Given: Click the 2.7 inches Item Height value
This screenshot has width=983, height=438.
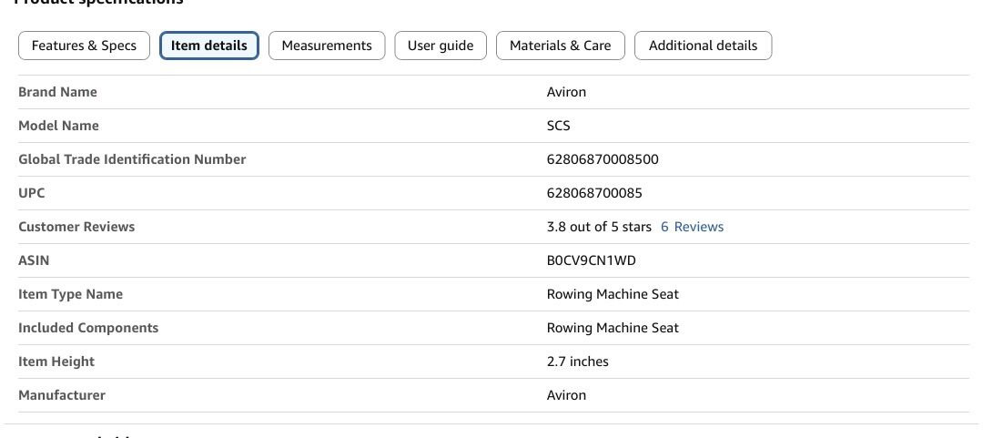Looking at the screenshot, I should point(577,362).
